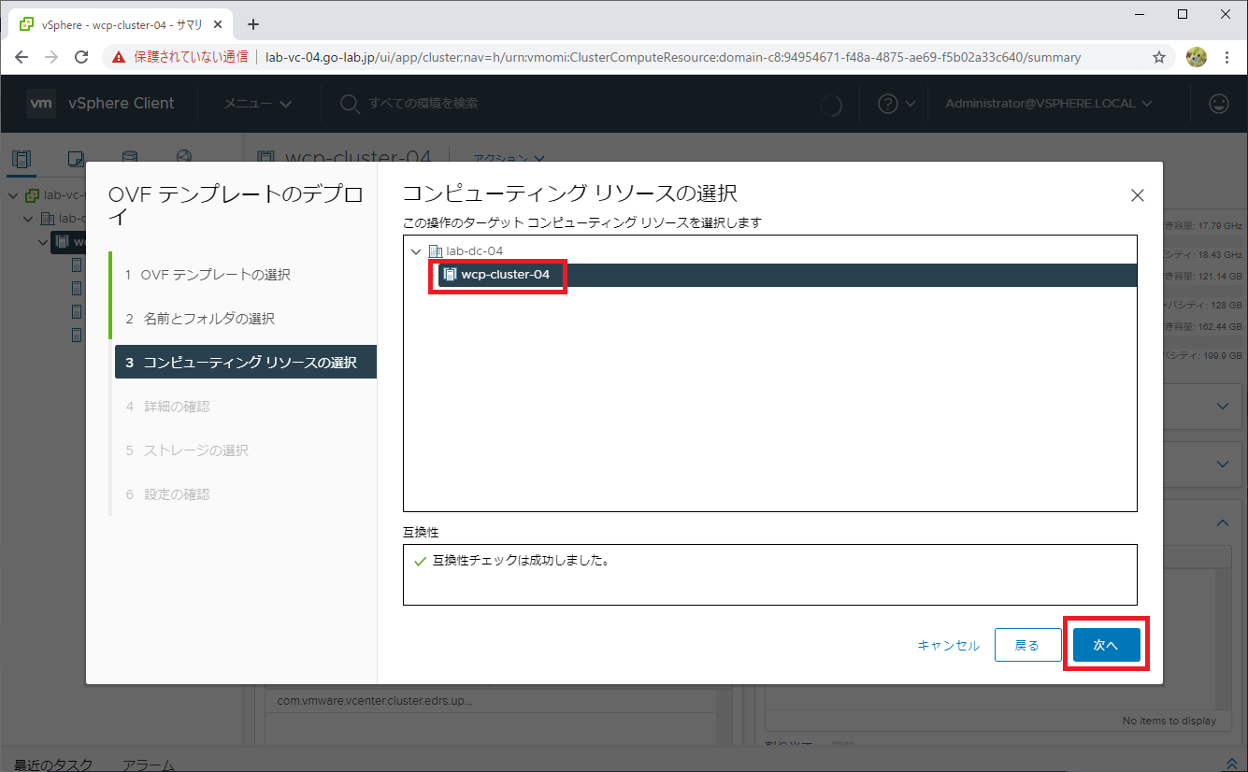Screen dimensions: 1248x772
Task: Click the Chrome address bar URL
Action: click(x=673, y=57)
